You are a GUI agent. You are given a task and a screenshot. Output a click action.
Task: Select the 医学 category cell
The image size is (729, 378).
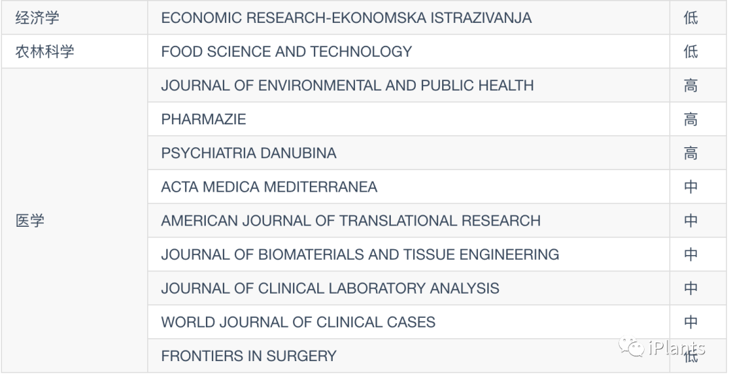pos(30,221)
